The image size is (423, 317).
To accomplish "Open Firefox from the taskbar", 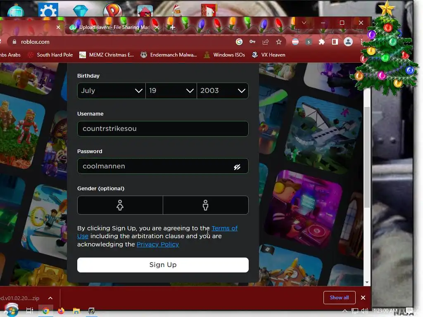I will (61, 311).
